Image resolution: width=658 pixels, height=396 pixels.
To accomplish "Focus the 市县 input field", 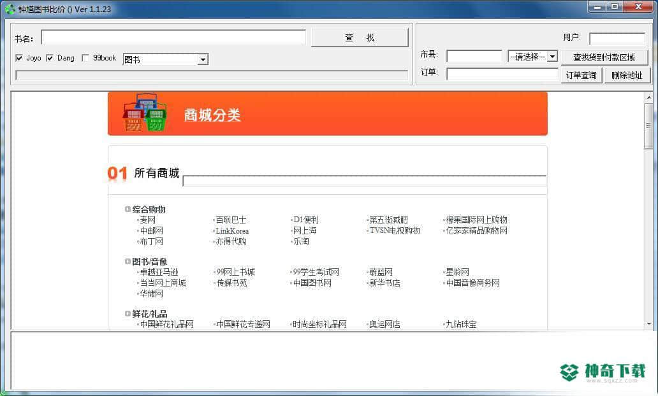I will [474, 56].
